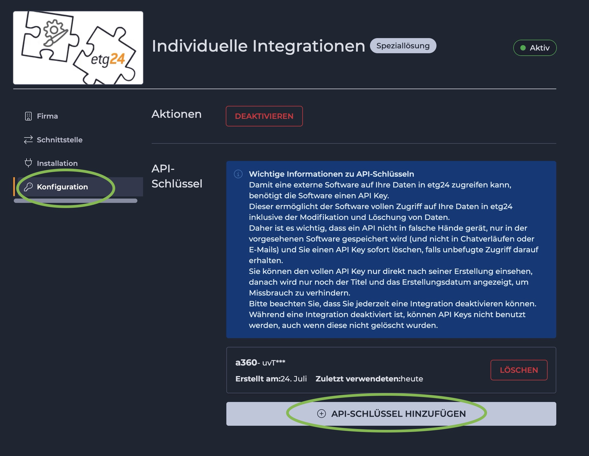Click the plus icon on the add key button
Screen dimensions: 589x456
(321, 414)
